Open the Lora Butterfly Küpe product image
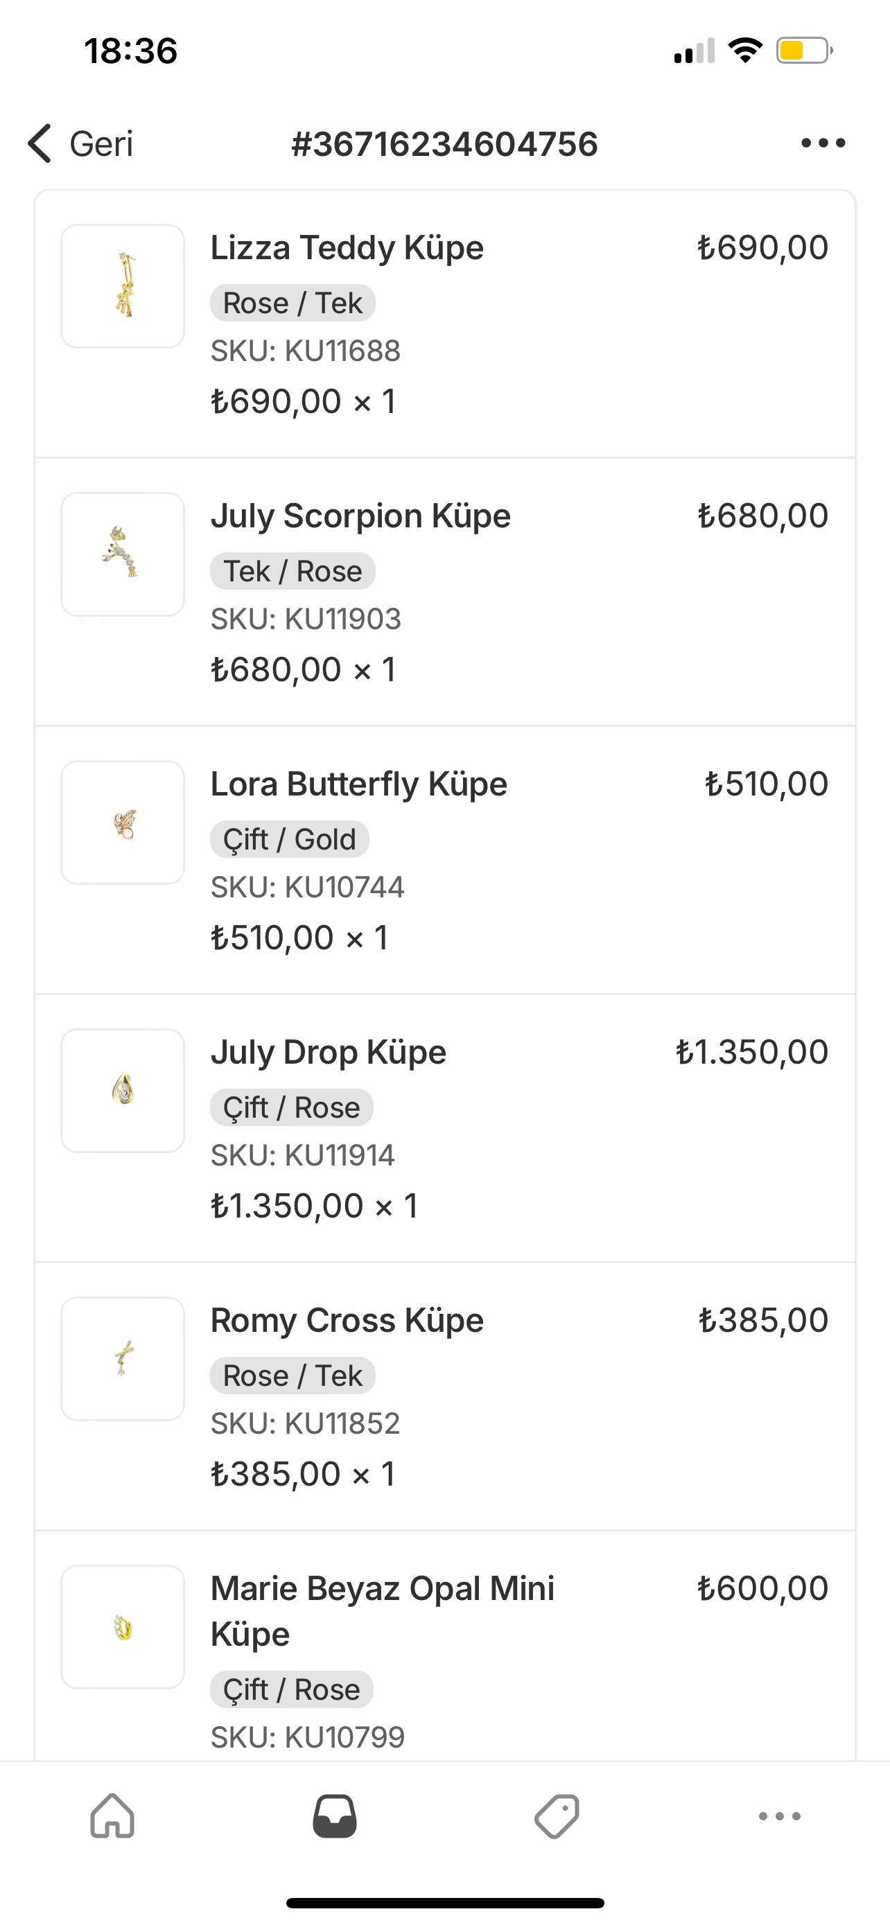This screenshot has width=890, height=1925. pos(123,822)
